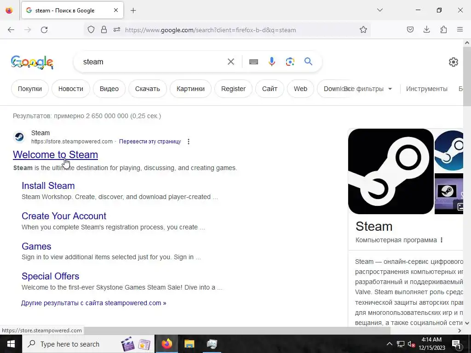The image size is (471, 353).
Task: Open a new tab with the plus button
Action: [133, 11]
